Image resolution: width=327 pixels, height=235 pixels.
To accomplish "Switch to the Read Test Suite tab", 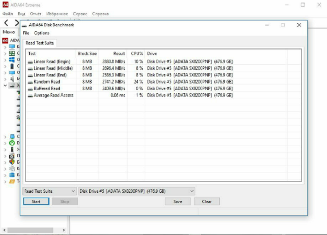I will tap(40, 43).
